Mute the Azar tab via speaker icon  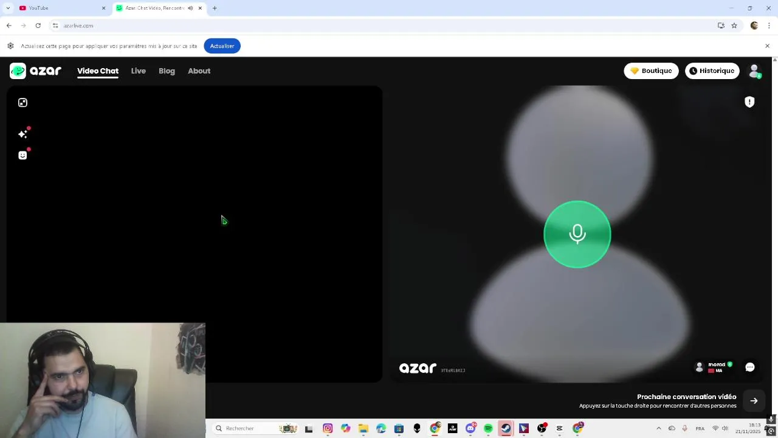[x=190, y=8]
